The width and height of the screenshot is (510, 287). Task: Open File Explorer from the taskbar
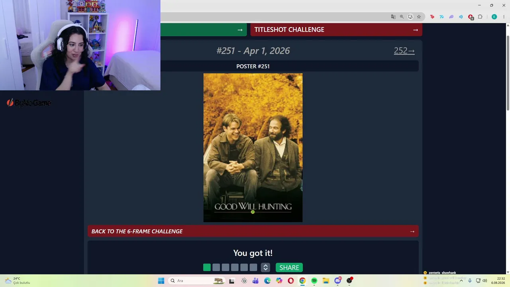(x=326, y=281)
